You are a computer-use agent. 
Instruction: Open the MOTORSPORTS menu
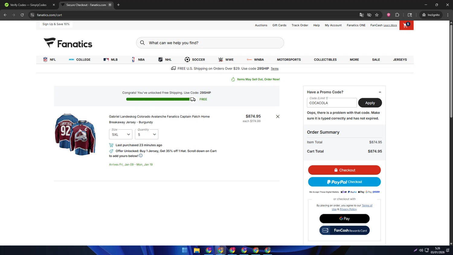tap(289, 60)
